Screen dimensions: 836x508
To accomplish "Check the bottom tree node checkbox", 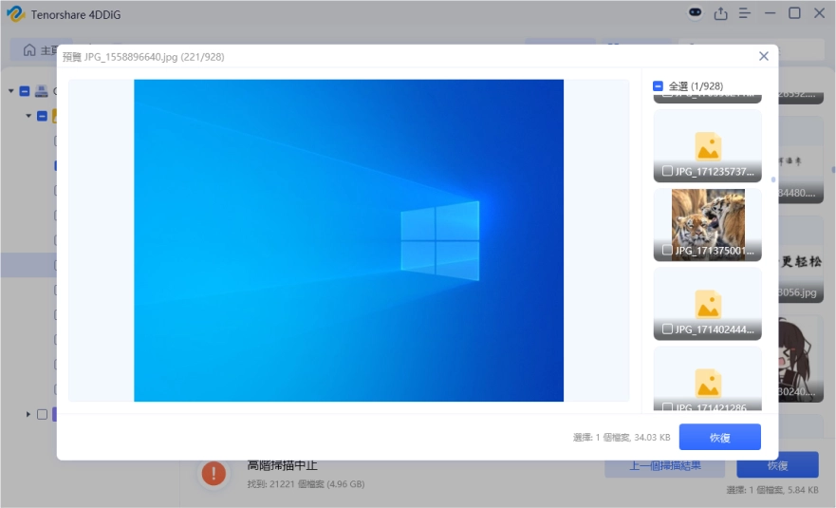I will (42, 414).
